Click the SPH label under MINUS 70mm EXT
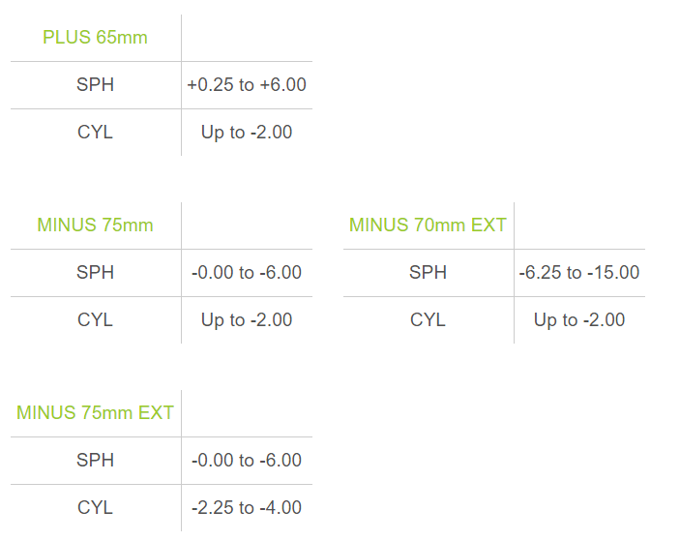 [428, 273]
